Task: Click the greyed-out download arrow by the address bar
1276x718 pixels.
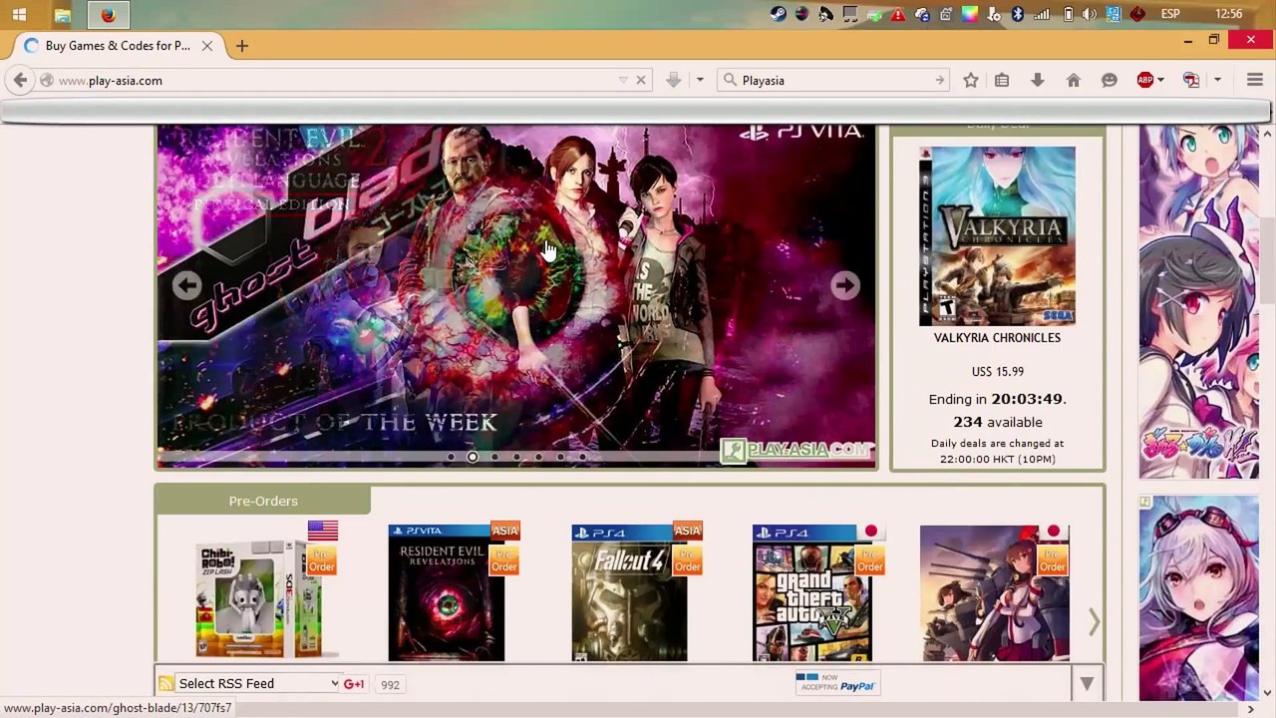Action: point(674,80)
